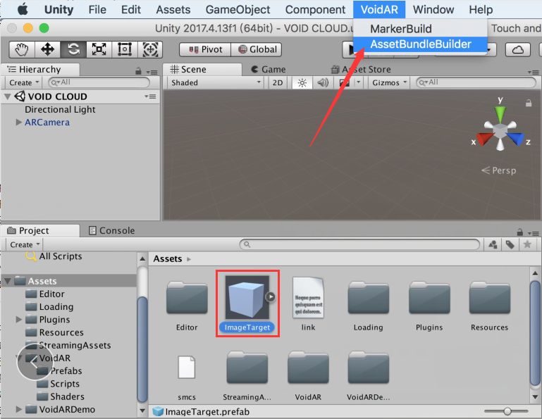Open Shaded draw mode dropdown

[216, 83]
